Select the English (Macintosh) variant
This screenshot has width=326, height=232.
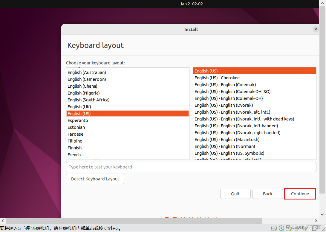coord(255,140)
